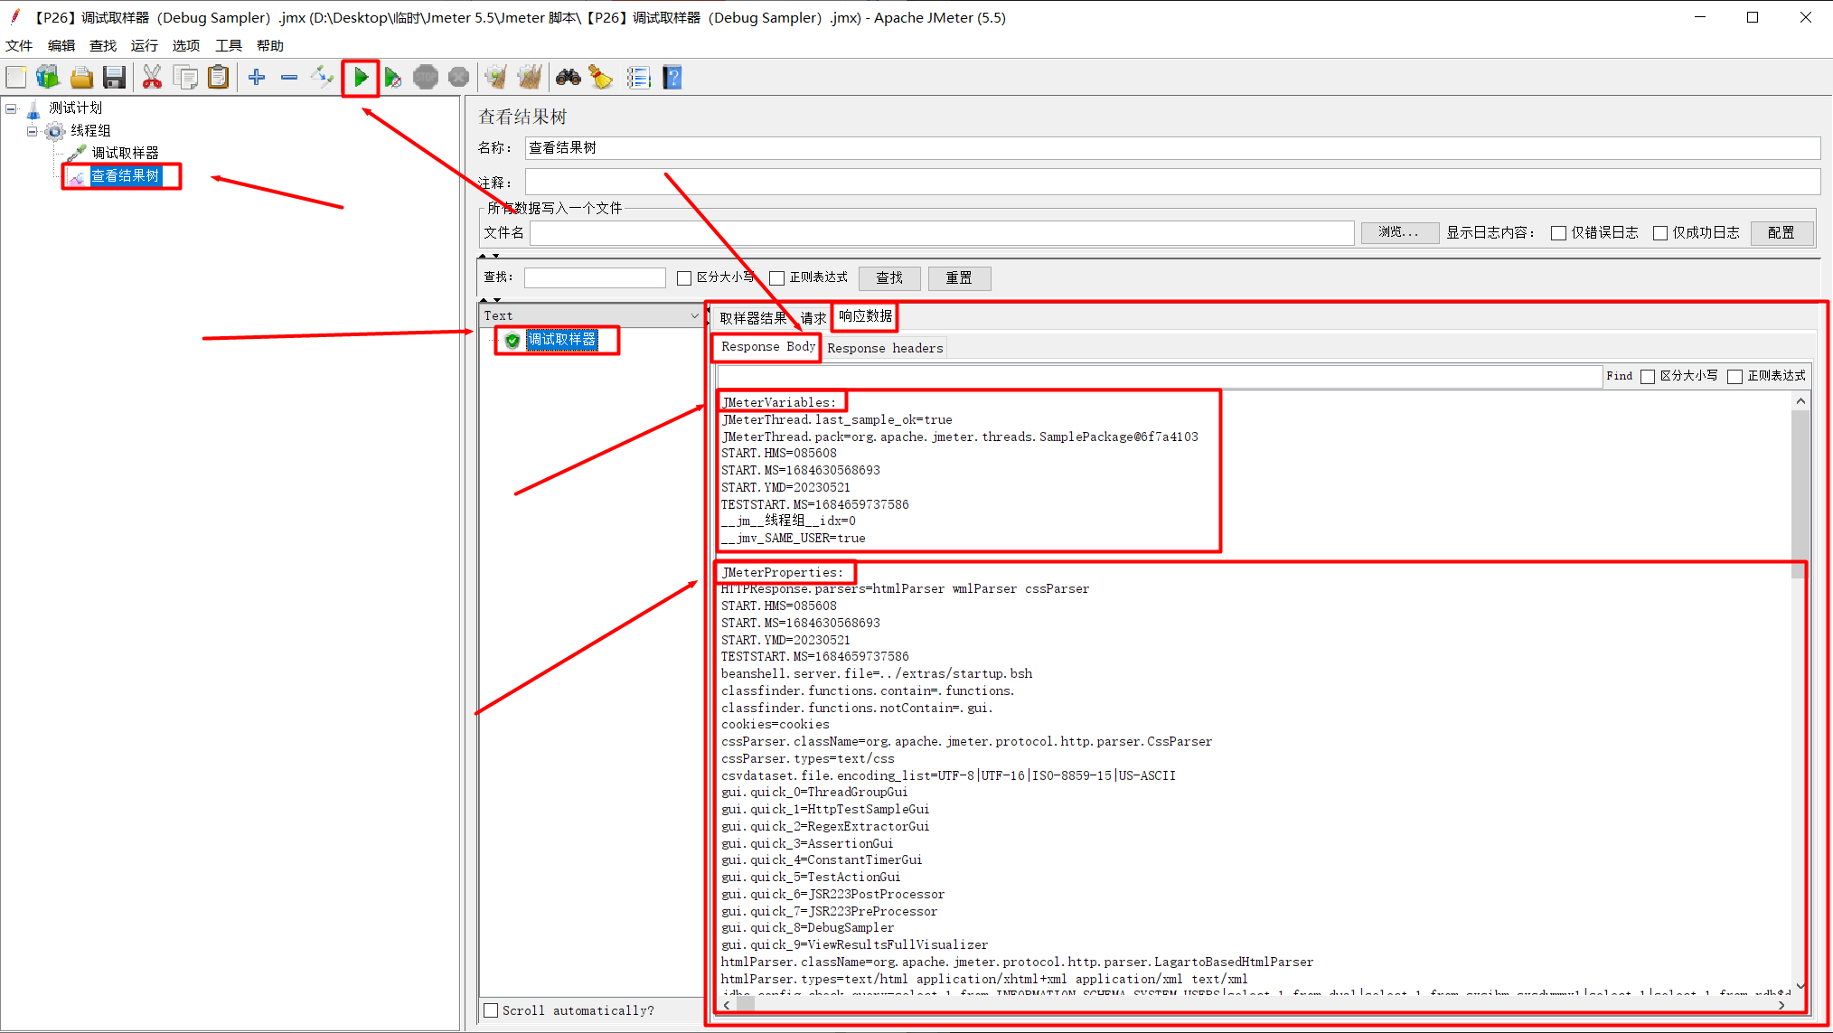Click the gray Shutdown X icon
1833x1033 pixels.
[459, 78]
